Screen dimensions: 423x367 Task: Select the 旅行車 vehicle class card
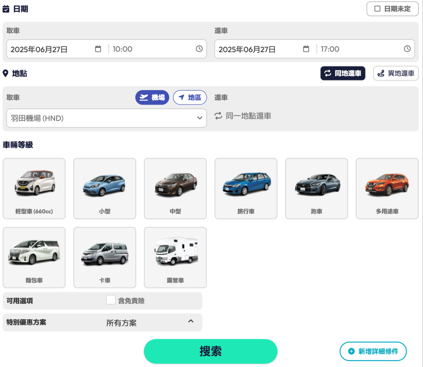click(x=246, y=188)
